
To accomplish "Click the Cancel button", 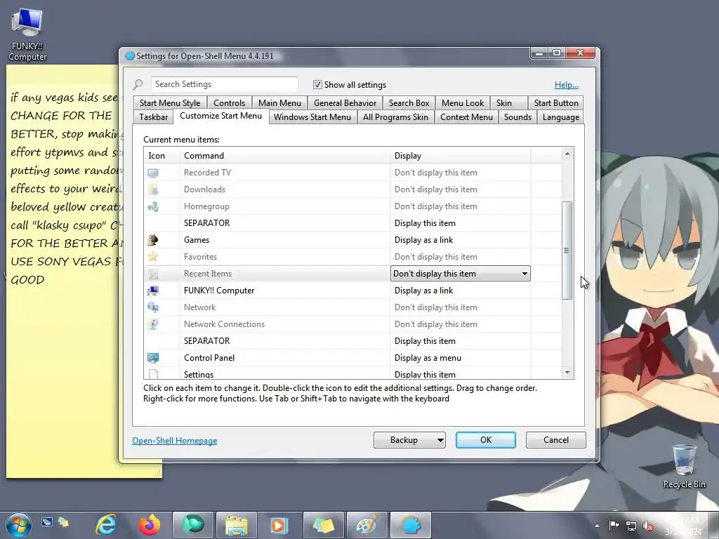I will pos(556,440).
